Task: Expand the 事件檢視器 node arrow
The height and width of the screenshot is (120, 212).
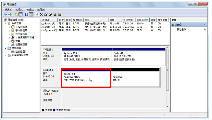Action: 9,31
